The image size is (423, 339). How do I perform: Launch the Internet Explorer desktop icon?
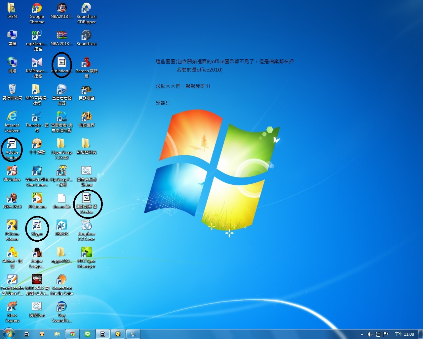(x=12, y=122)
